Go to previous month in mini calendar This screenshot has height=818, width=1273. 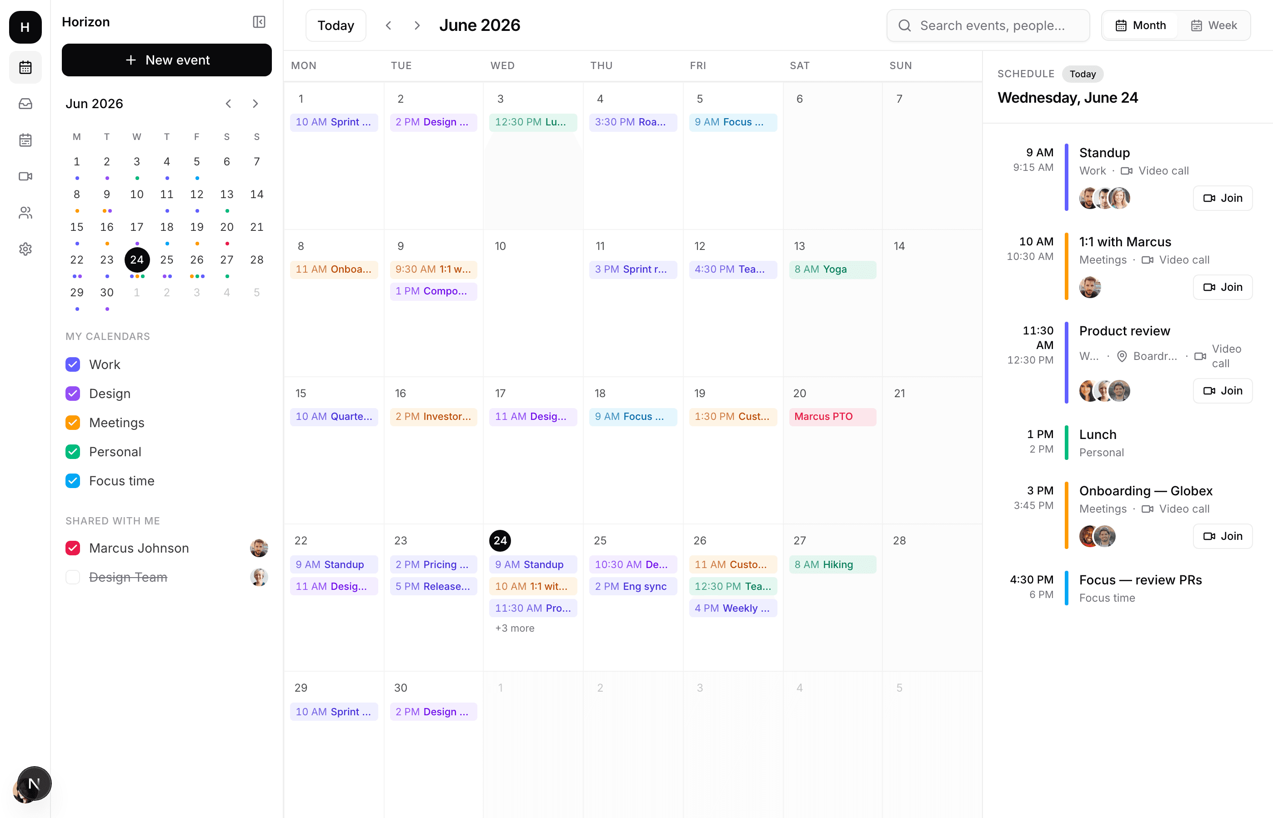tap(228, 104)
